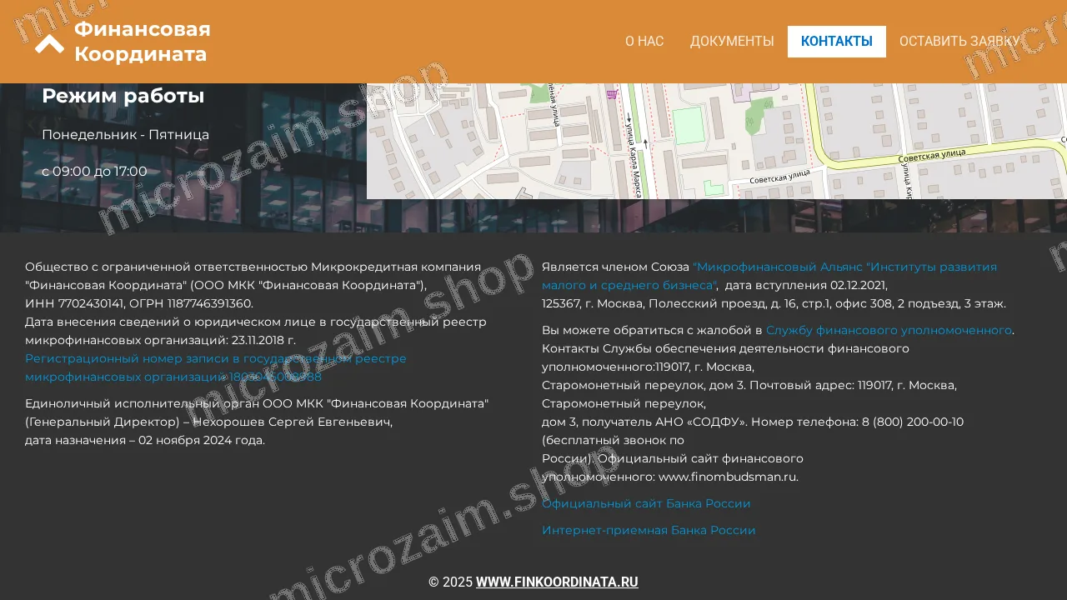Click the 02 ноября 2024 appointment date line
The width and height of the screenshot is (1067, 600).
click(x=145, y=440)
